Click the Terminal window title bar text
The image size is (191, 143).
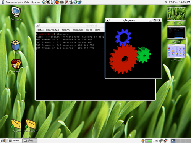pos(91,26)
